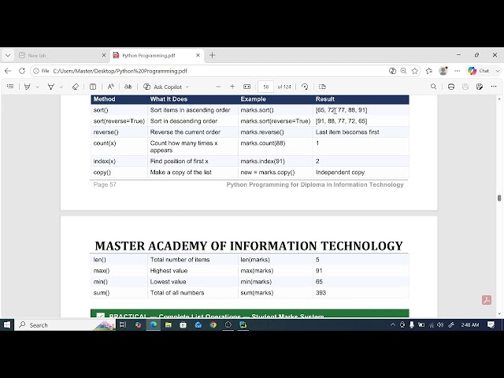
Task: Zoom in with the plus button
Action: click(232, 87)
